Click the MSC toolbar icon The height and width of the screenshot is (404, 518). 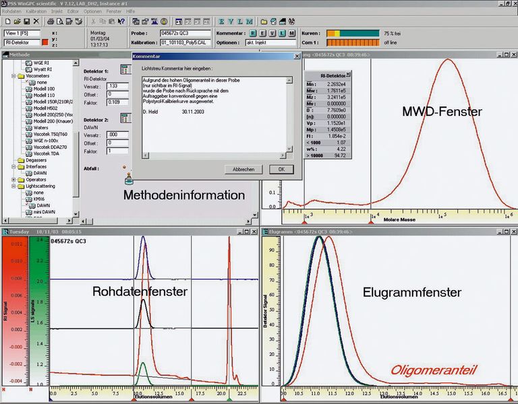154,22
